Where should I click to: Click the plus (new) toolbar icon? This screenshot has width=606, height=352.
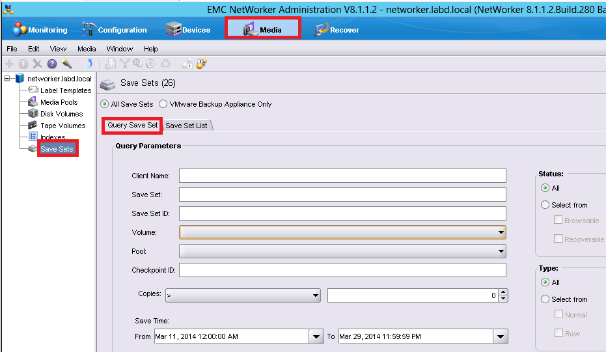(x=9, y=64)
